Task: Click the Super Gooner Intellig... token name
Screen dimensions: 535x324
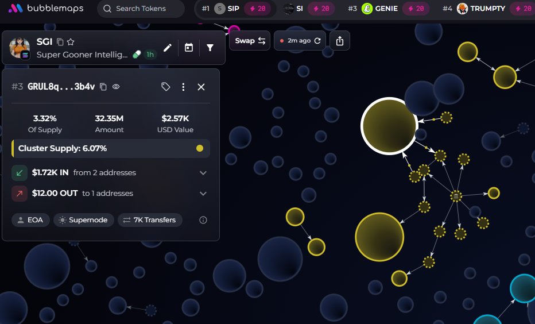Action: pyautogui.click(x=82, y=55)
